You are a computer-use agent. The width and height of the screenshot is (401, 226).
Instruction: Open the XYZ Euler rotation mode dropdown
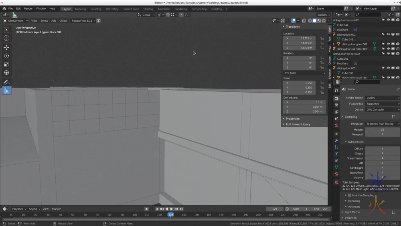(x=304, y=73)
